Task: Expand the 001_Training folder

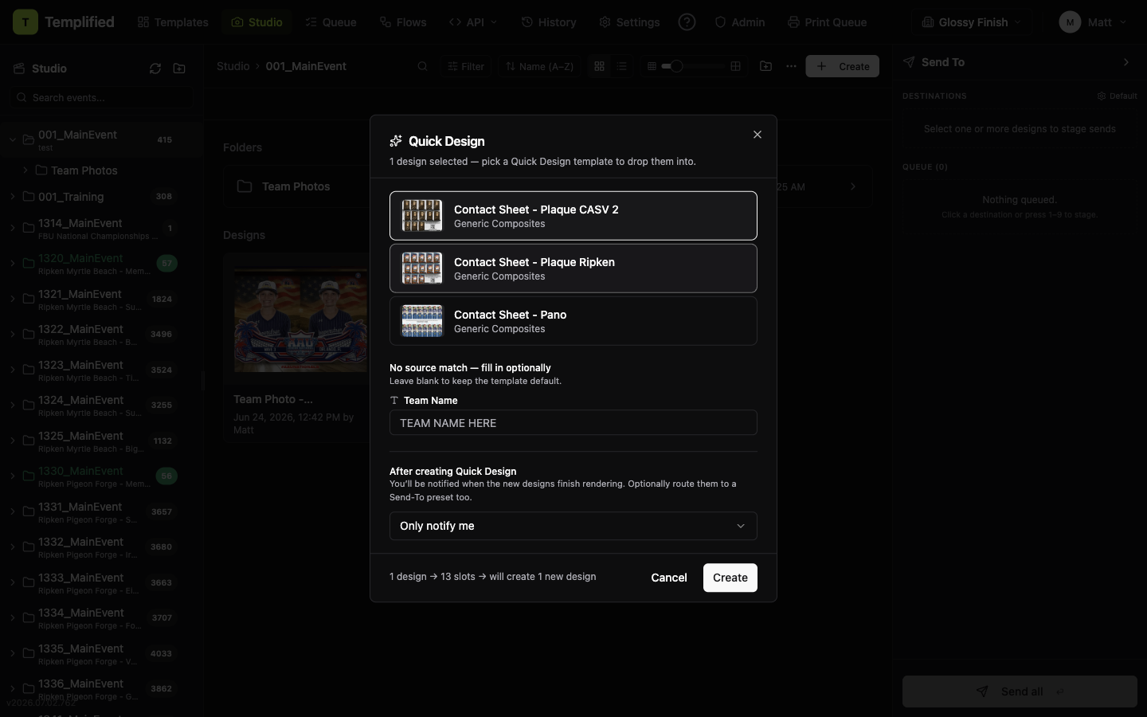Action: tap(13, 197)
